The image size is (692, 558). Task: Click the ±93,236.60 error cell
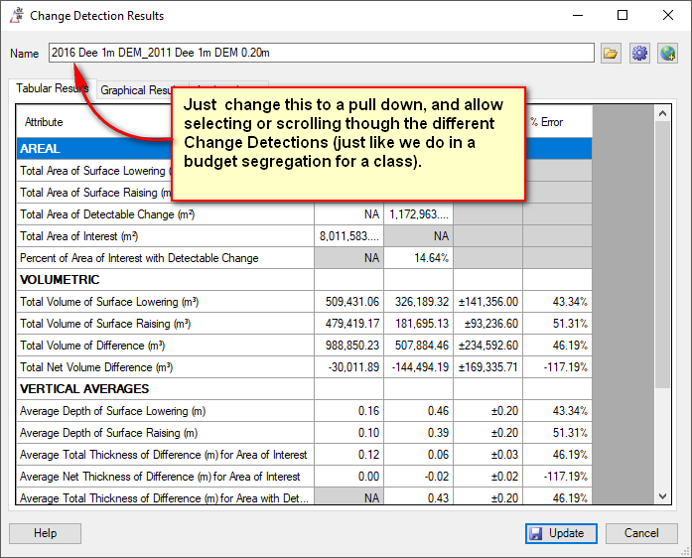tap(488, 324)
